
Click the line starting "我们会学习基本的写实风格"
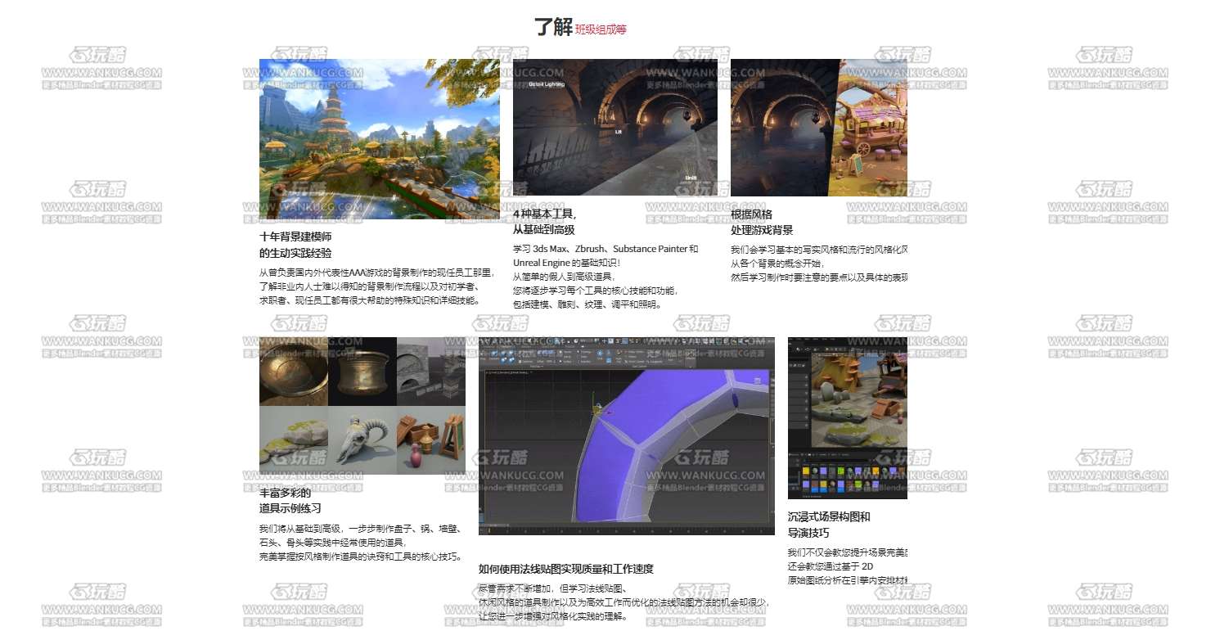pos(819,250)
